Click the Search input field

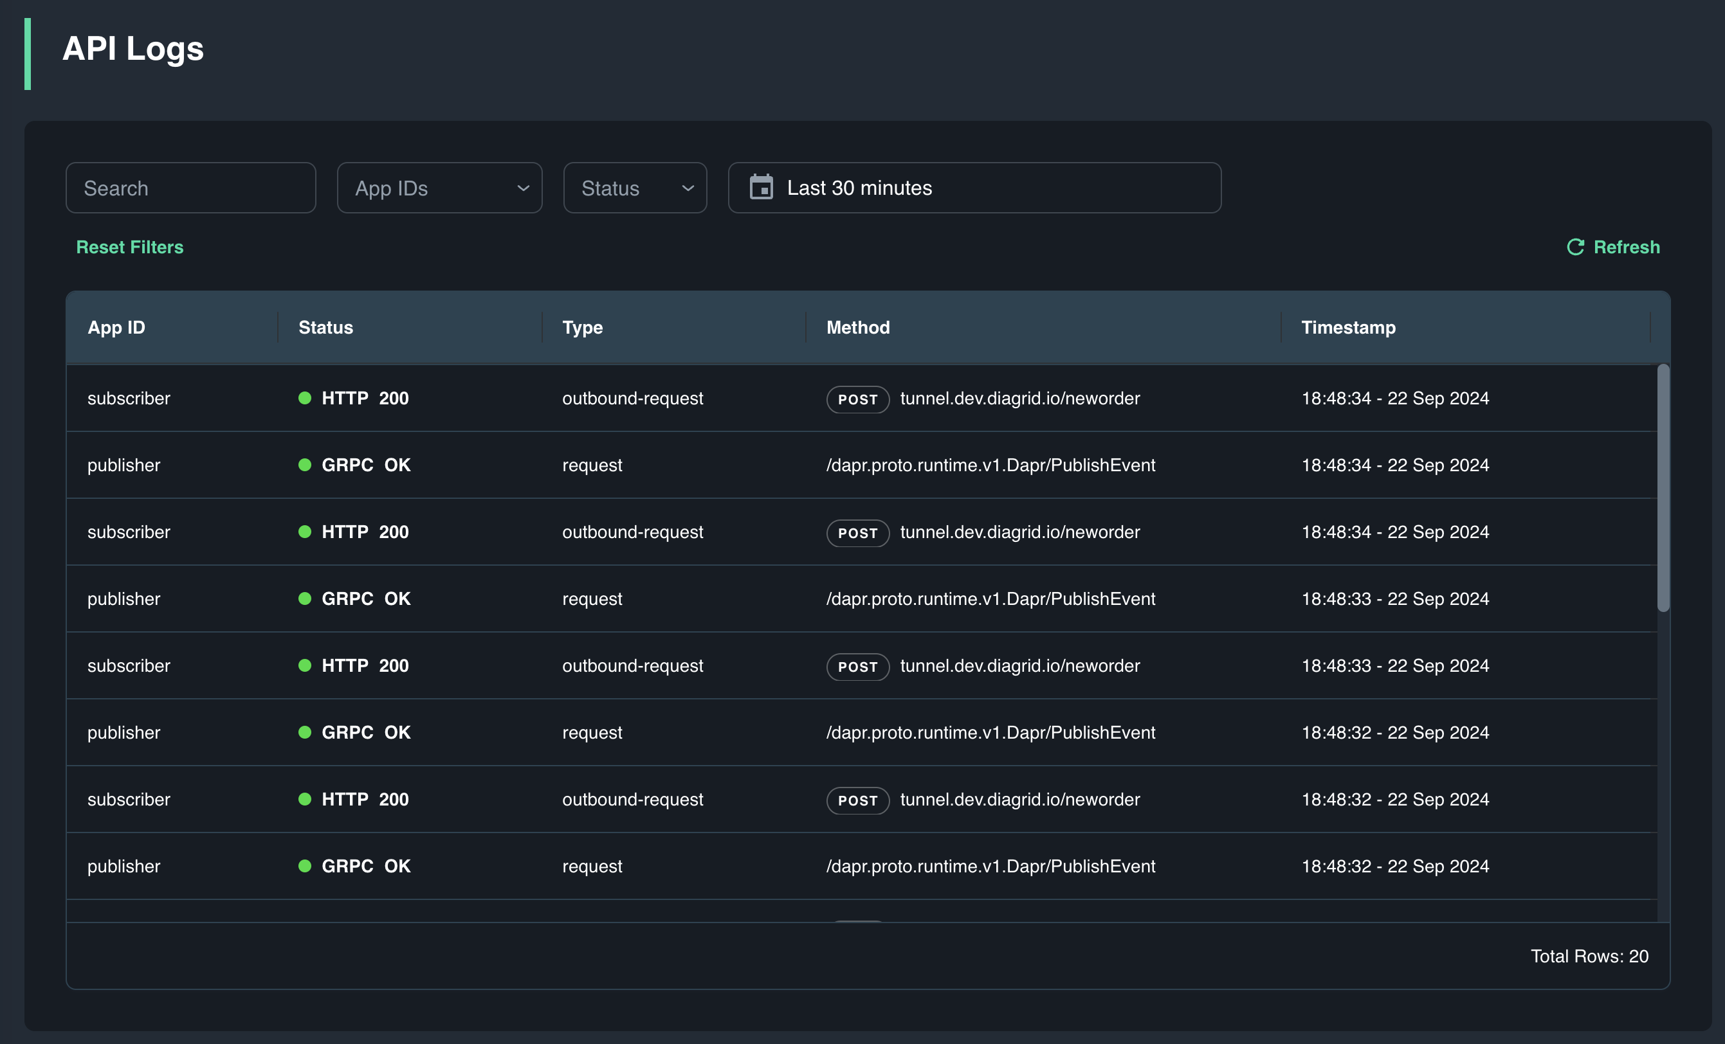pyautogui.click(x=190, y=188)
